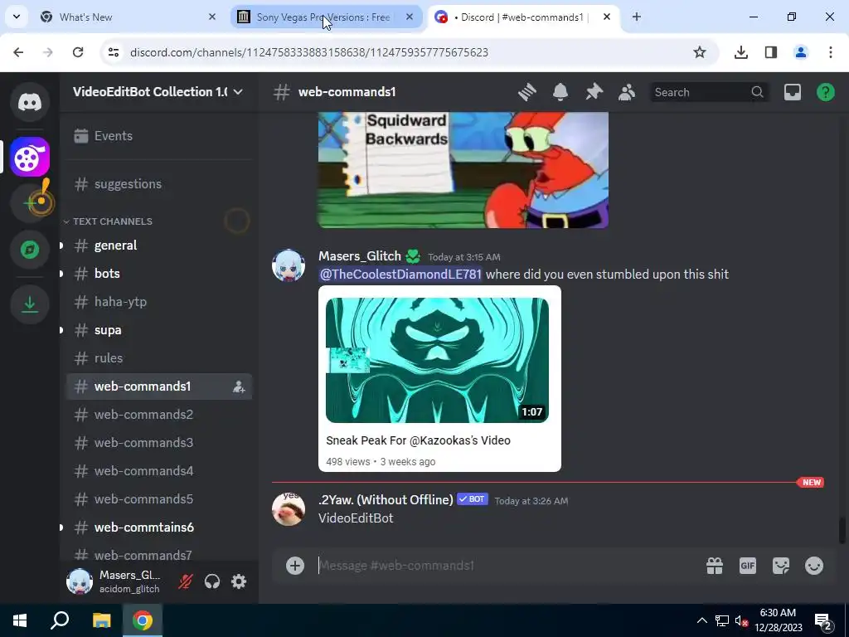Open the web-commands2 channel

158,415
